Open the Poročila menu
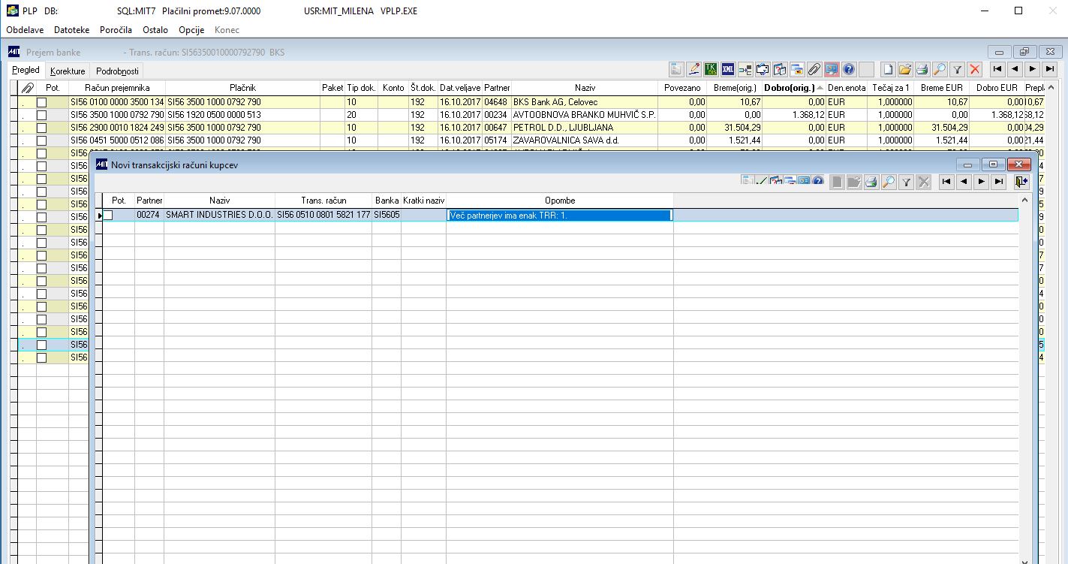The height and width of the screenshot is (564, 1068). (116, 30)
